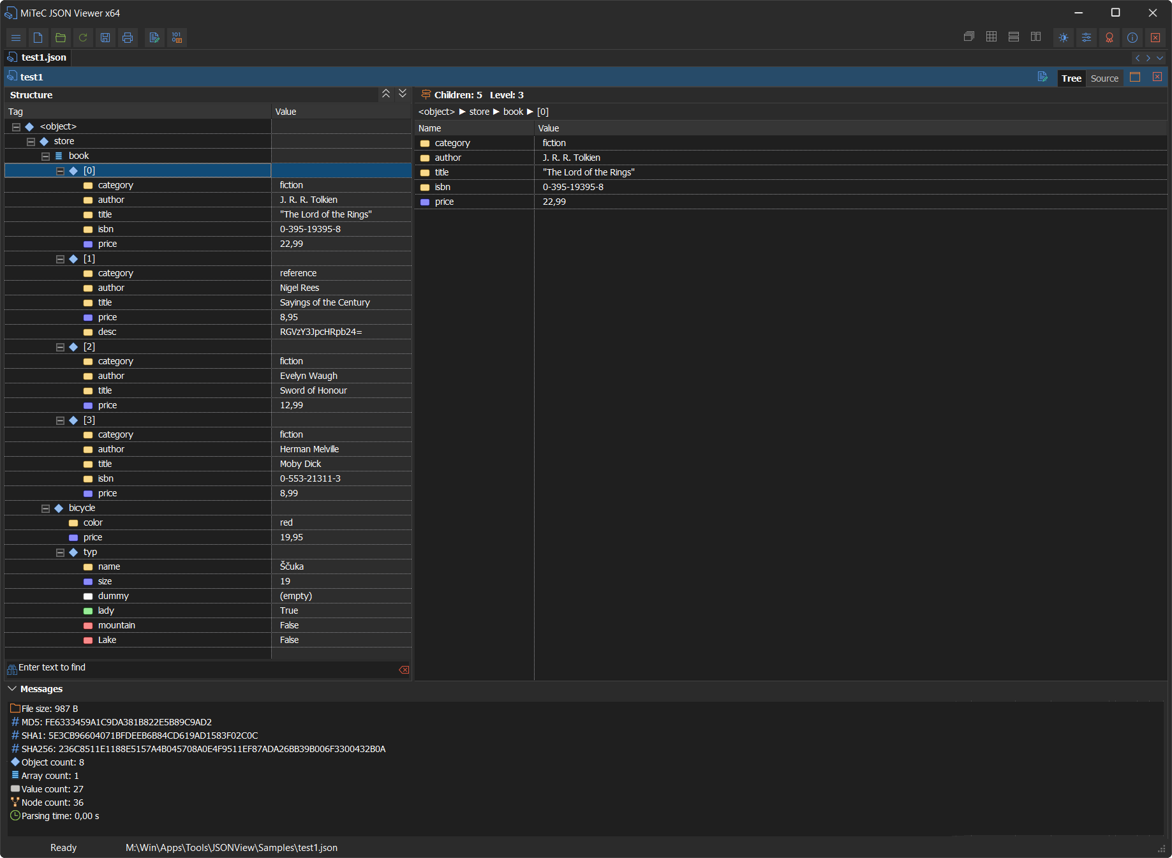Click the Tag column header
Viewport: 1172px width, 858px height.
tap(138, 112)
